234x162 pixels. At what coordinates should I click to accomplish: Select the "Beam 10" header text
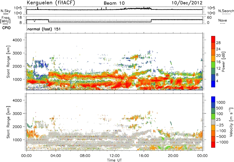tap(114, 3)
